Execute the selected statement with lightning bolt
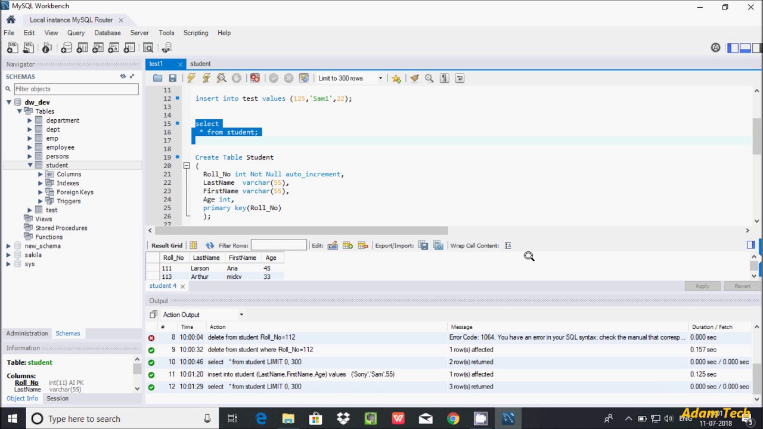This screenshot has height=429, width=763. pos(191,78)
